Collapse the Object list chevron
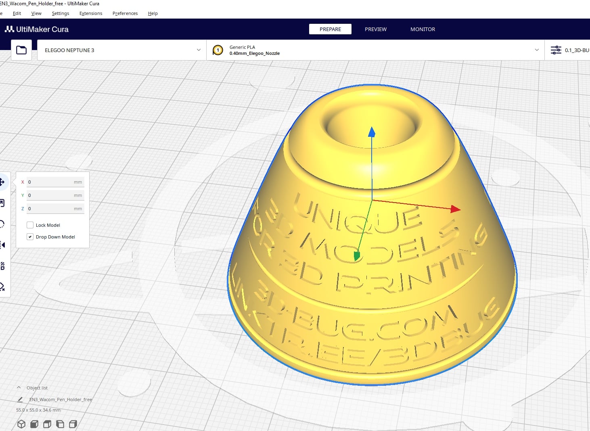The height and width of the screenshot is (431, 590). [x=19, y=387]
